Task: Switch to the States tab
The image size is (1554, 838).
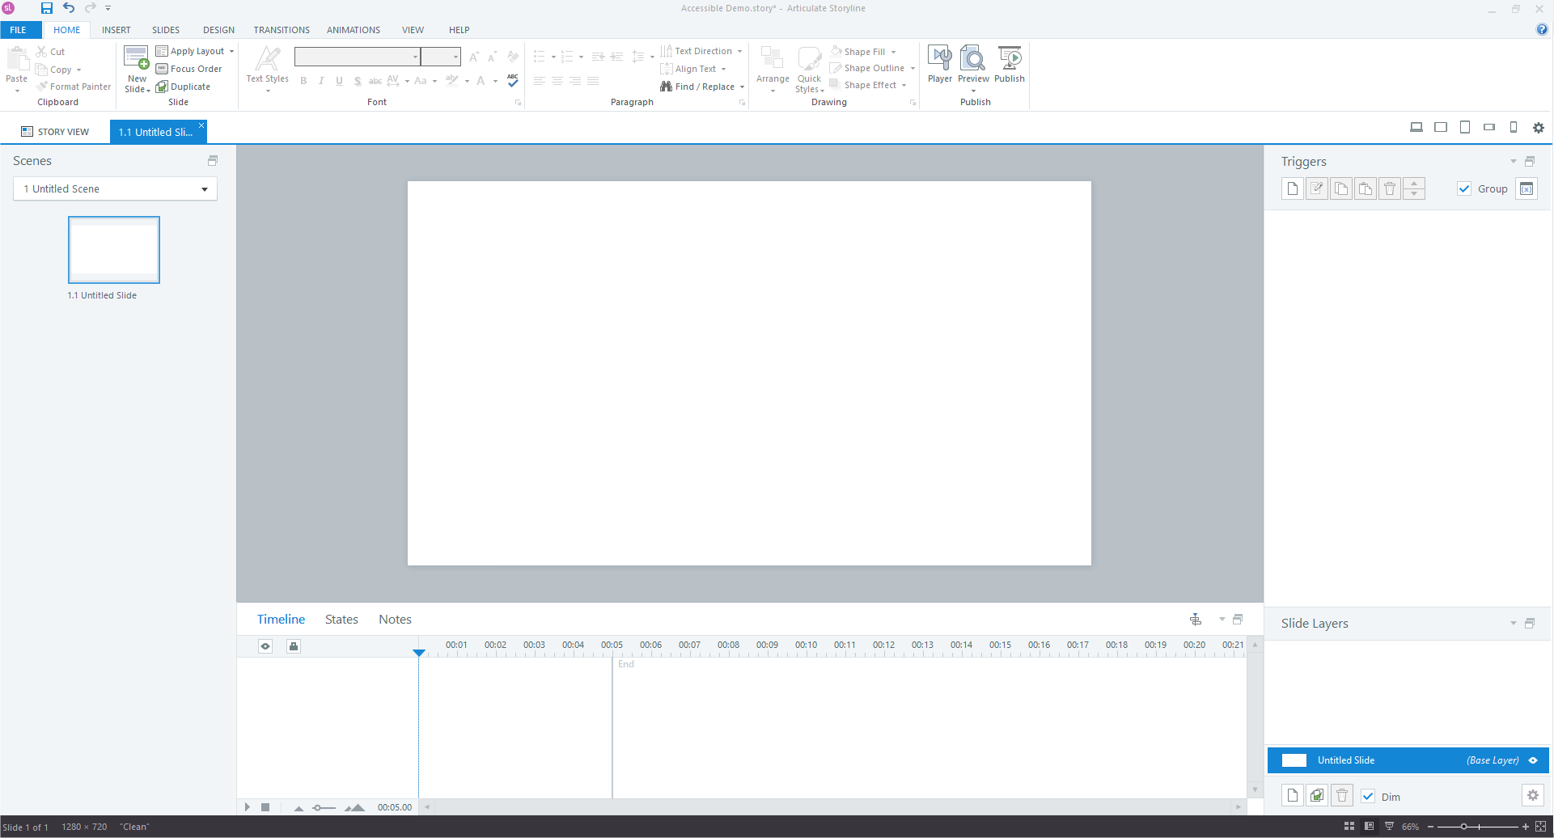Action: [x=341, y=619]
